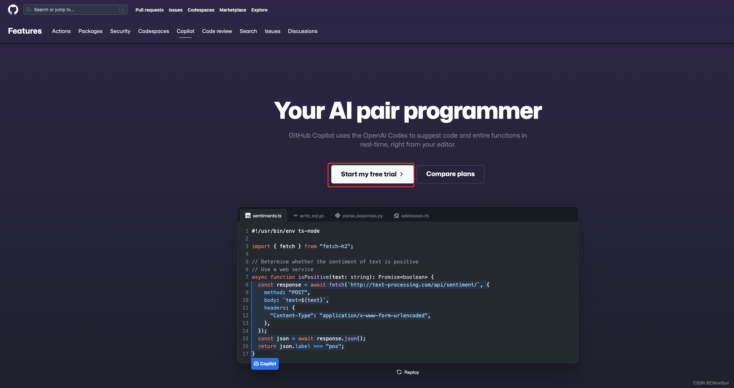Switch to the parse_expenses.py tab

pyautogui.click(x=359, y=216)
